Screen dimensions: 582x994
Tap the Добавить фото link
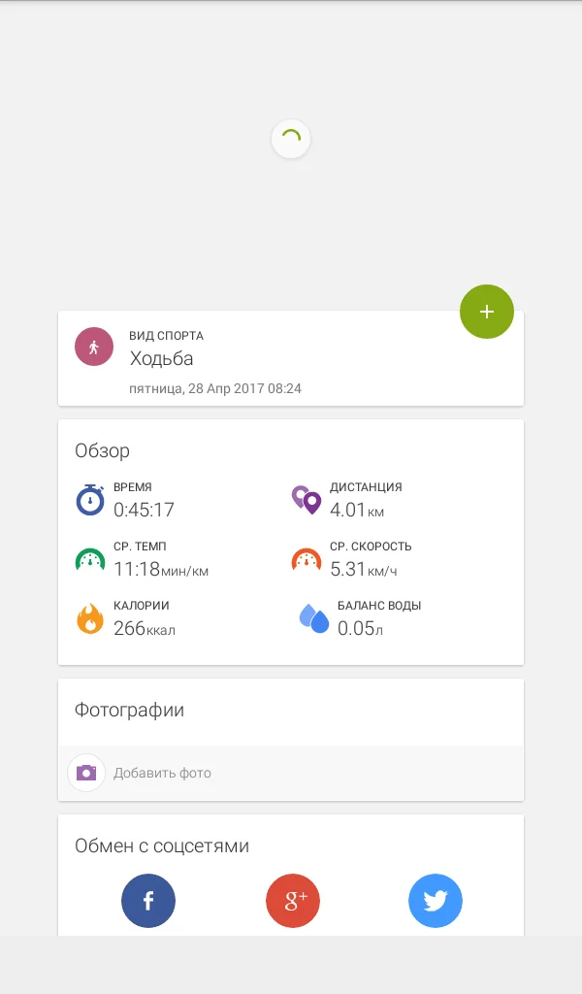(x=162, y=773)
